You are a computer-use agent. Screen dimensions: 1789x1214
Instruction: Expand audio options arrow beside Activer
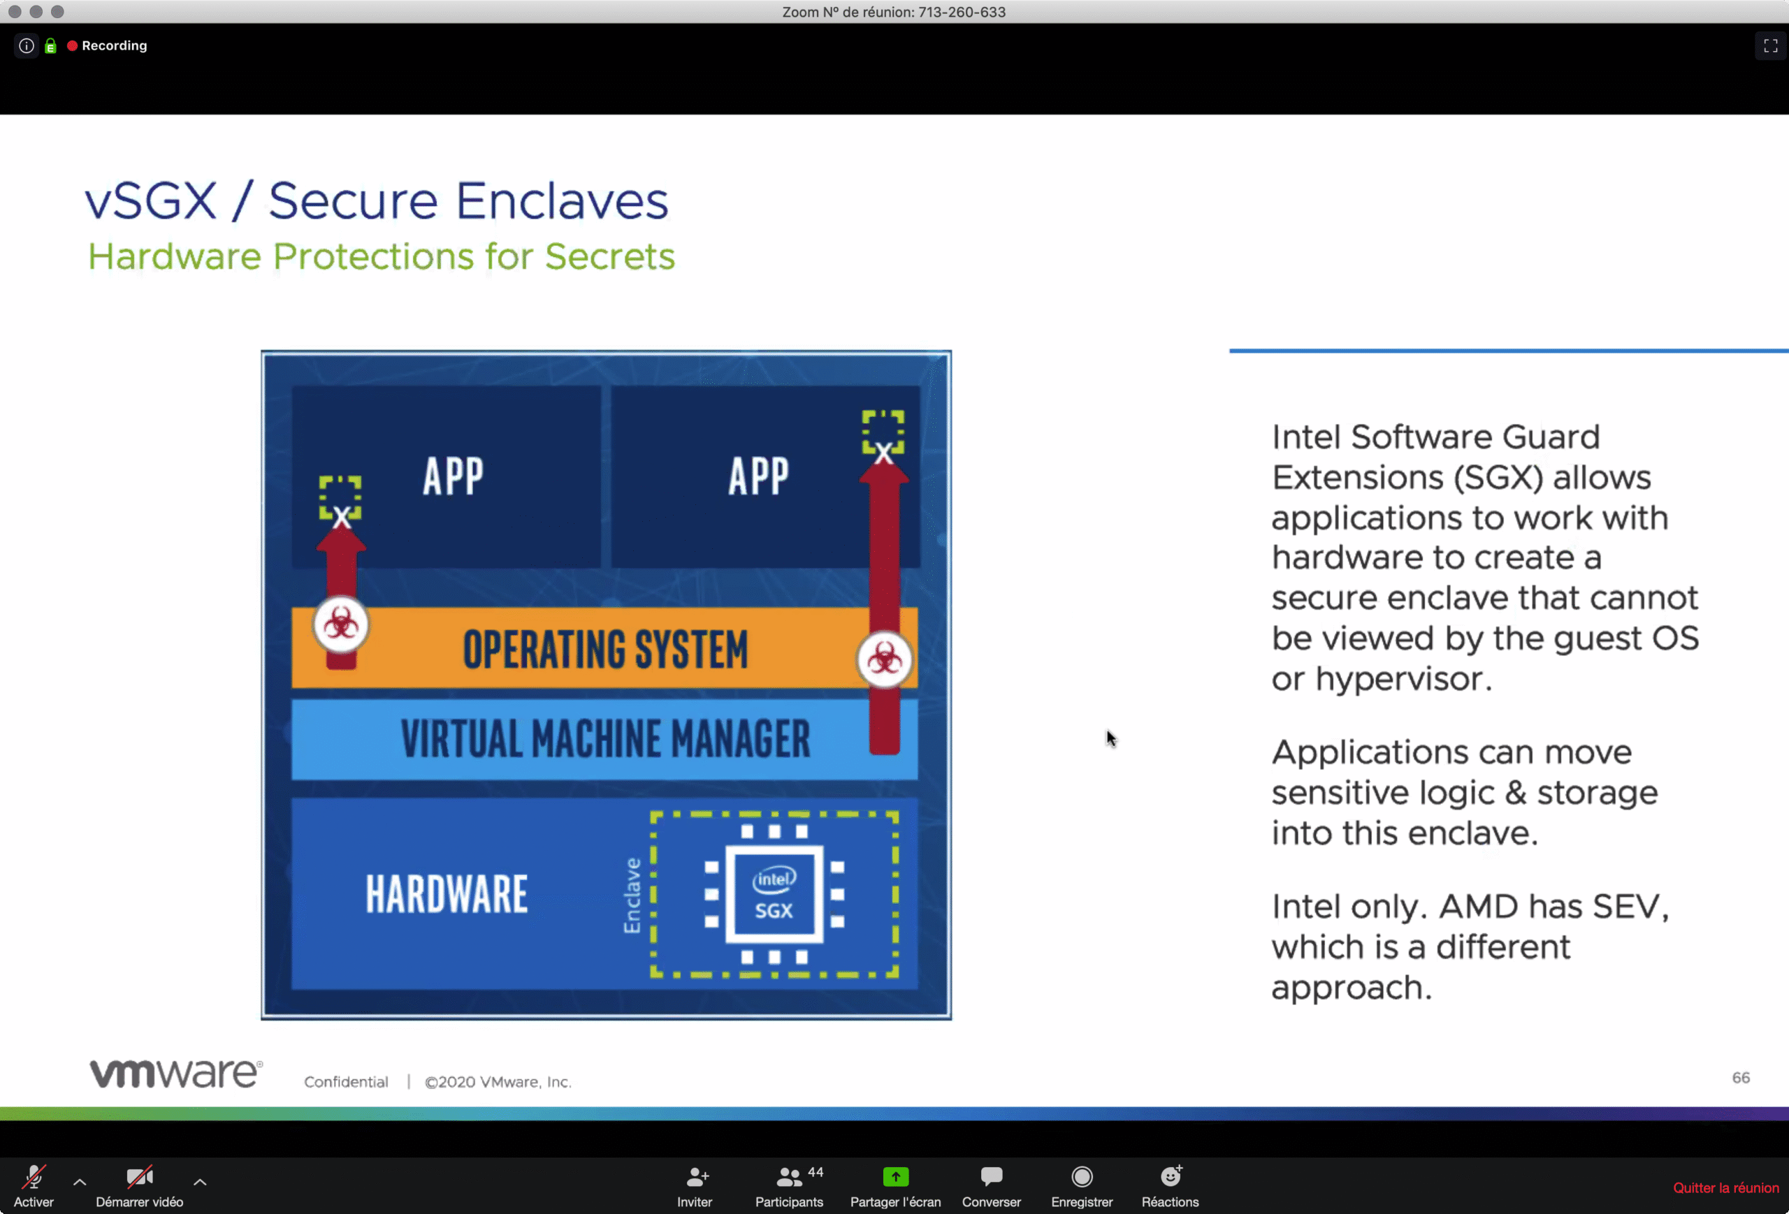80,1182
